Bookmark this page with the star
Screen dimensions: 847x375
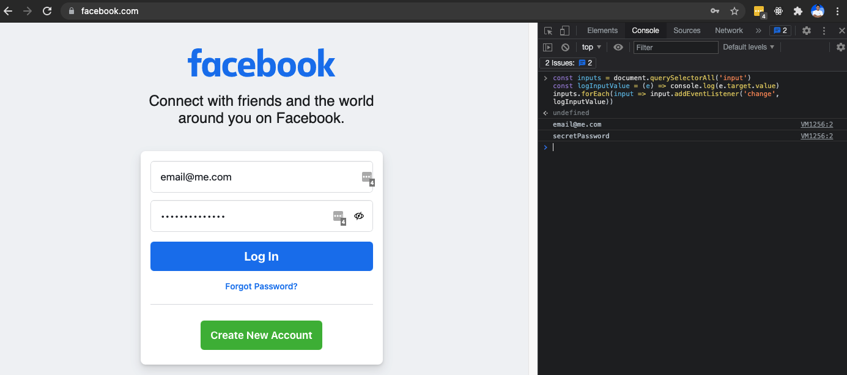coord(734,11)
